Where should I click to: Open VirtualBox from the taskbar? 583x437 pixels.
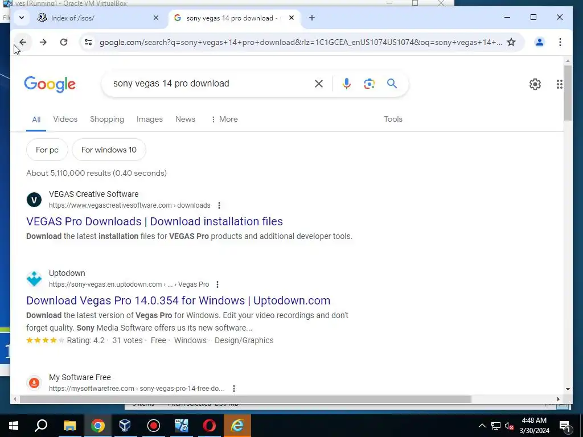point(125,426)
